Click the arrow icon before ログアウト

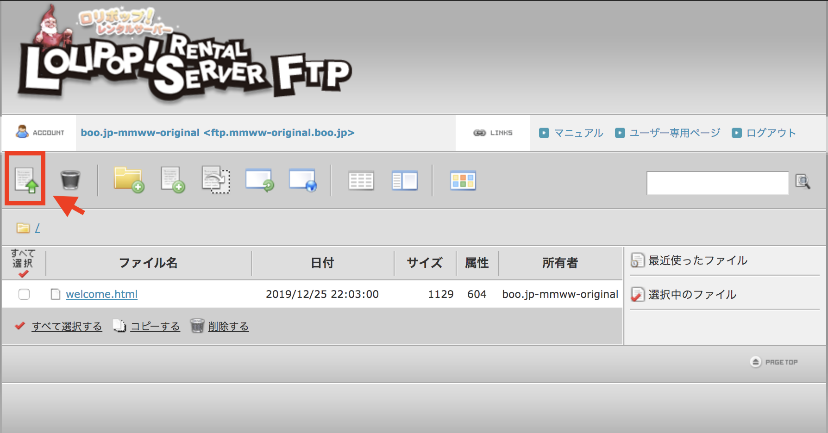tap(737, 133)
